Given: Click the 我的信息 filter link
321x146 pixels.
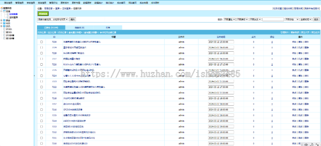Looking at the screenshot, I should 42,32.
